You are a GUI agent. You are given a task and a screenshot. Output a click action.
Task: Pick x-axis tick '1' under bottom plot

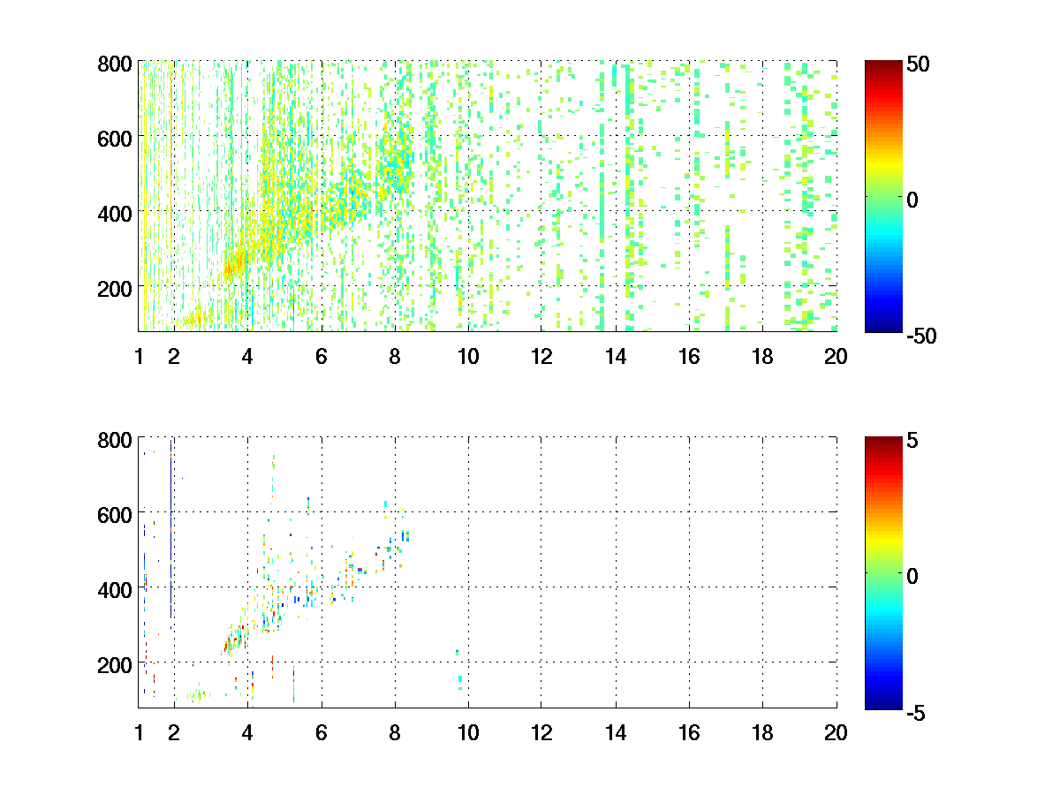click(139, 732)
